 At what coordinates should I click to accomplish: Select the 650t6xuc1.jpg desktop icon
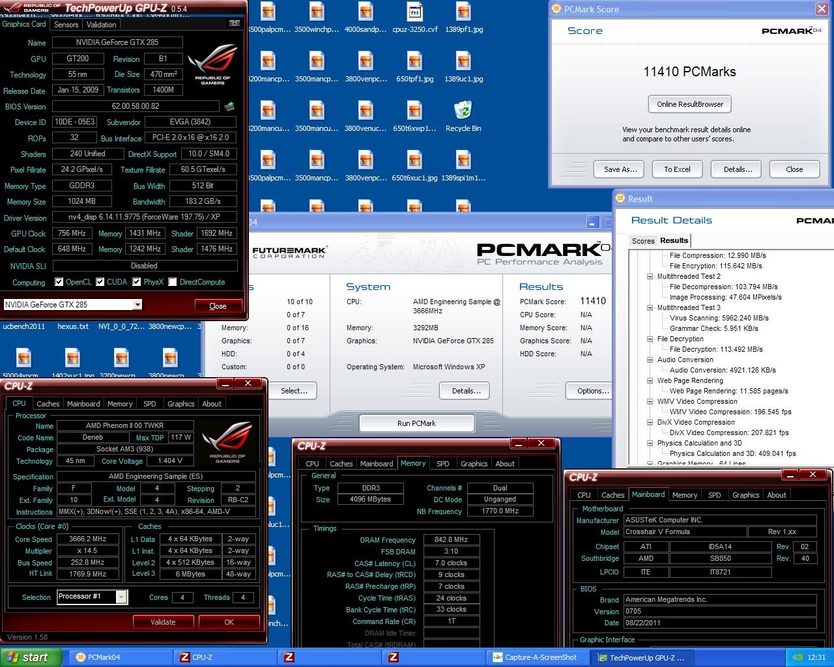coord(415,167)
